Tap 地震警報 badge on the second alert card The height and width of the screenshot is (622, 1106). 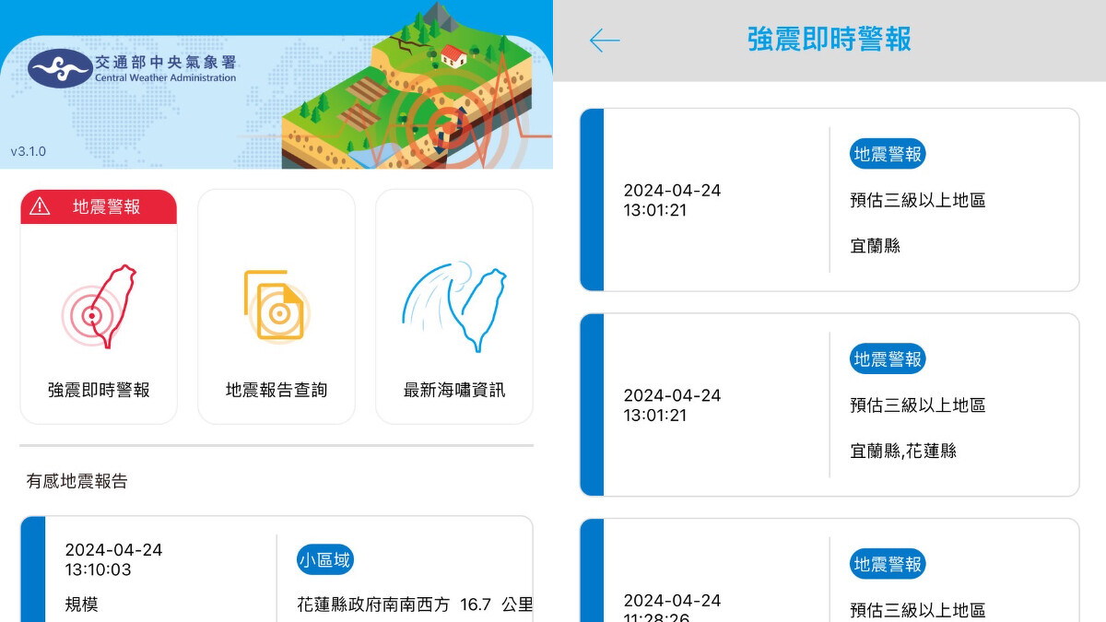(x=887, y=359)
